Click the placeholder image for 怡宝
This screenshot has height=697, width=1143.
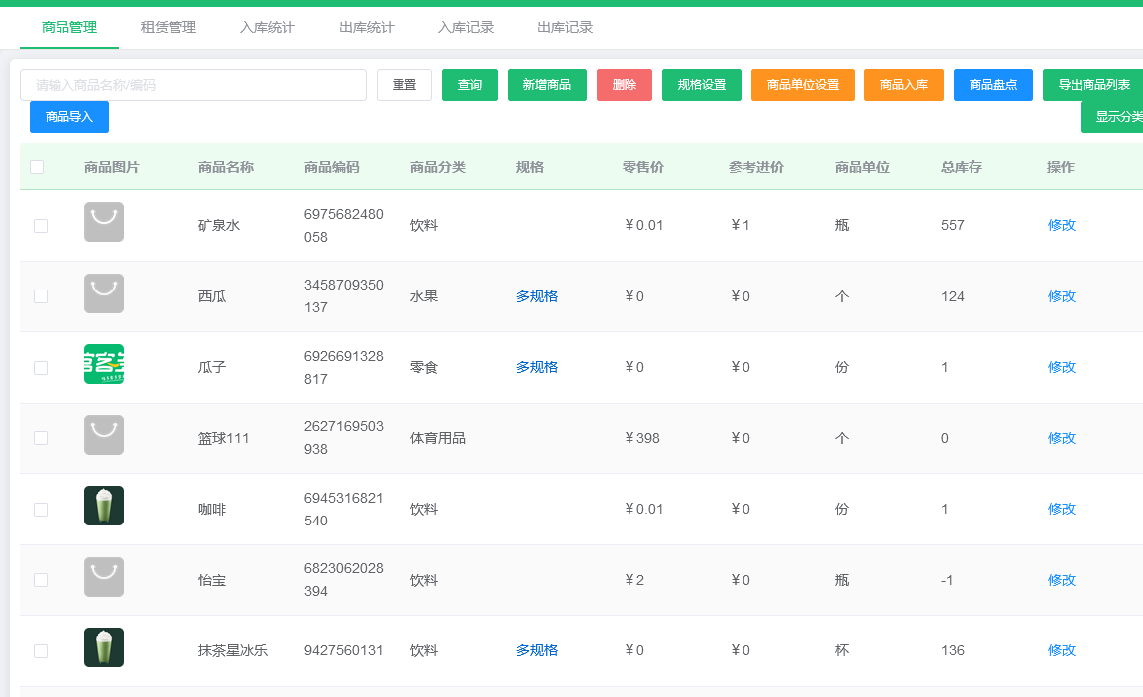pyautogui.click(x=104, y=577)
